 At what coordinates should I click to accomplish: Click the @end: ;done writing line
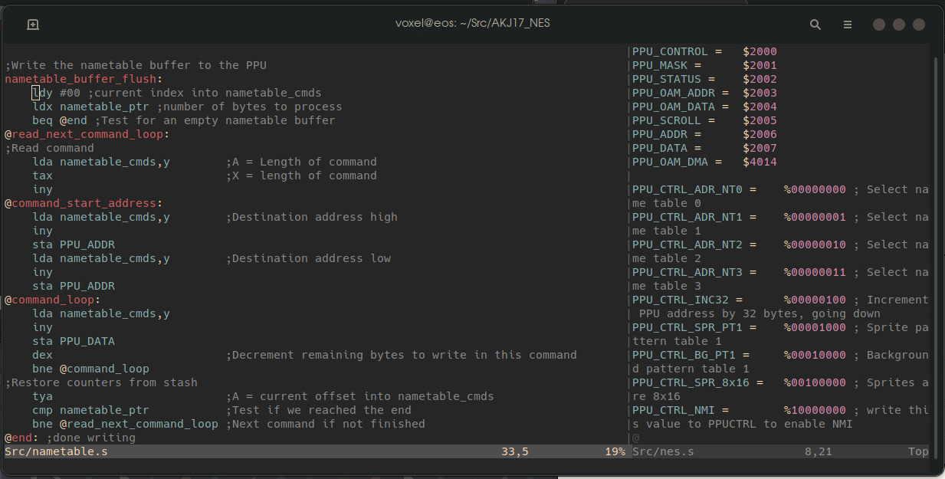[70, 438]
